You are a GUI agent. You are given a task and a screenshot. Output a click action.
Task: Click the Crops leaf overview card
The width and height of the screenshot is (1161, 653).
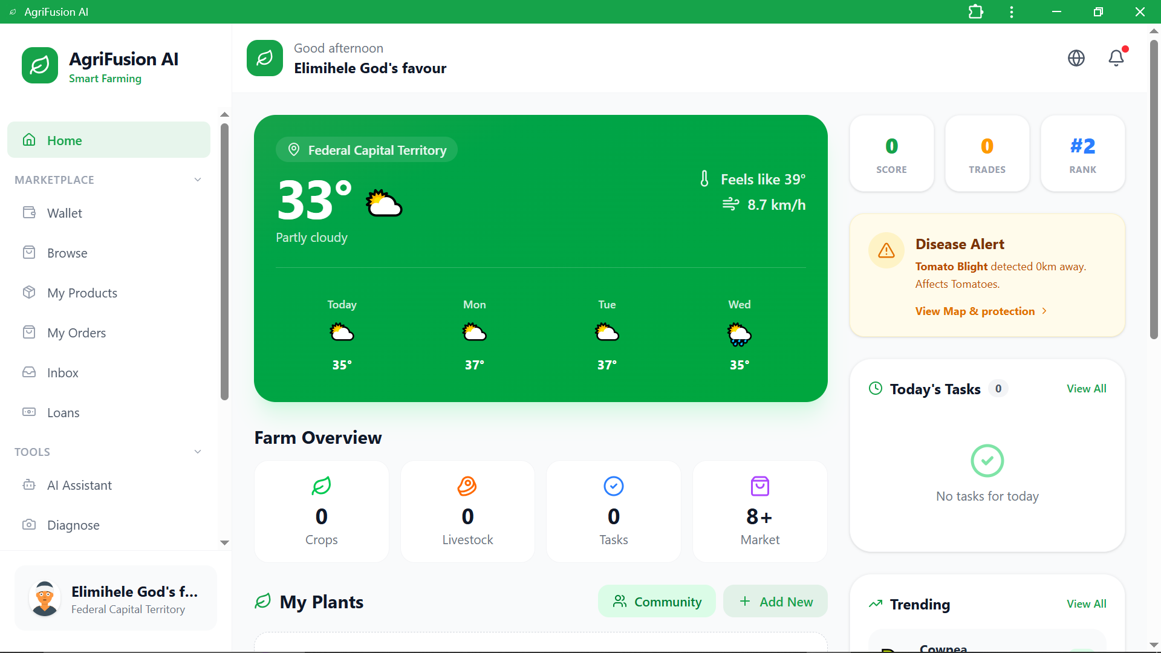[x=321, y=511]
